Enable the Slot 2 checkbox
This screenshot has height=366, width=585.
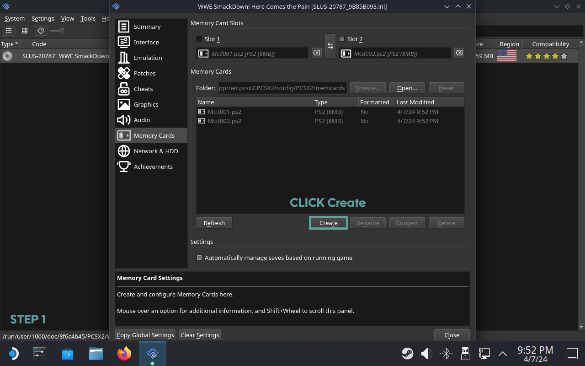[x=342, y=39]
